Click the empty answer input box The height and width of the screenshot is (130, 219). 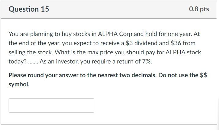click(x=51, y=105)
